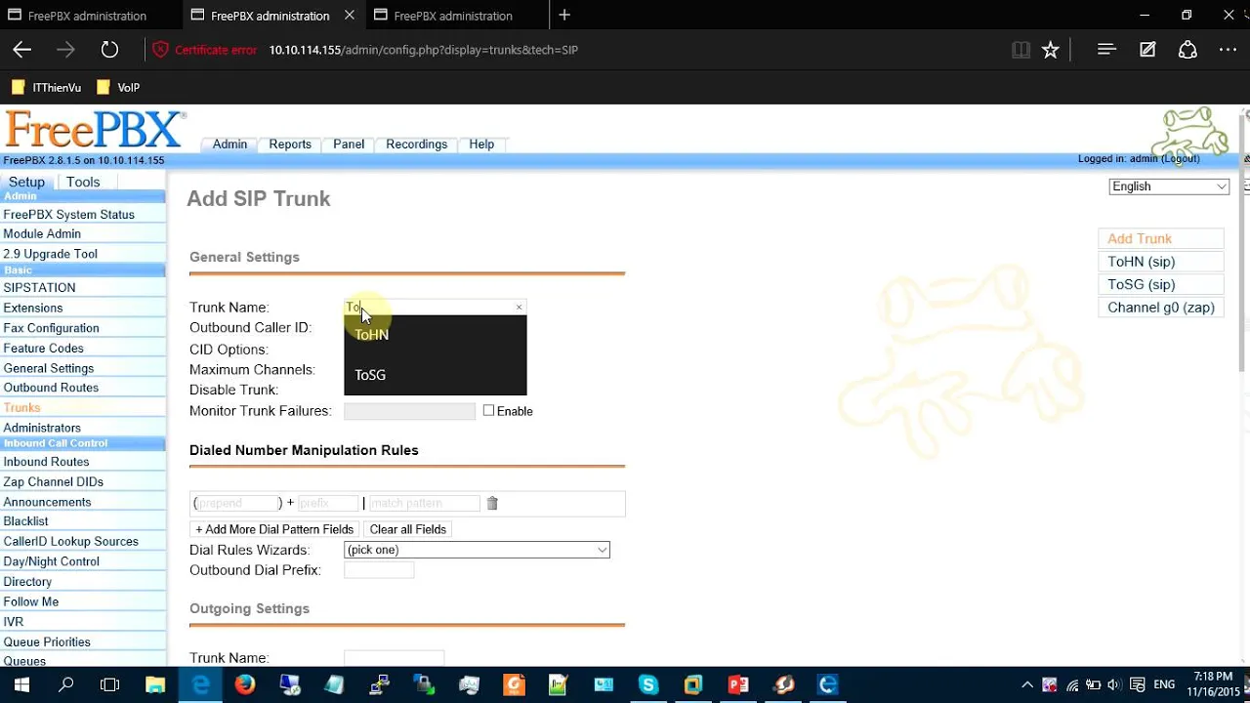Click Add More Dial Pattern Fields

click(274, 529)
